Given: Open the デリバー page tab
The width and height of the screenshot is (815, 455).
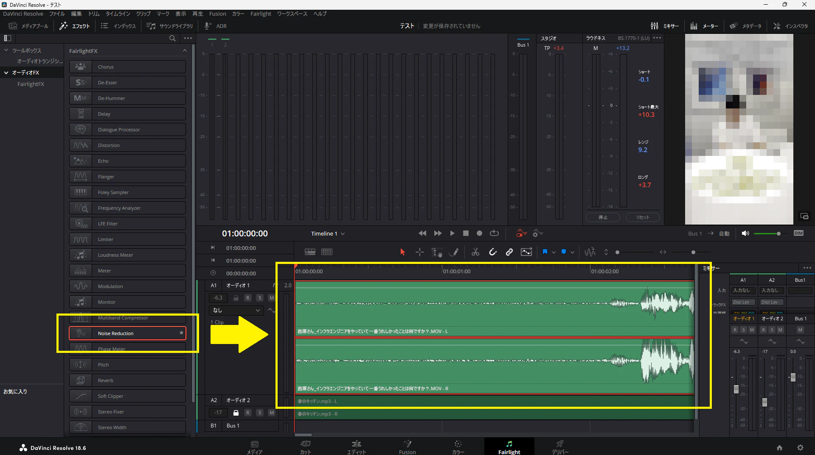Looking at the screenshot, I should tap(560, 447).
